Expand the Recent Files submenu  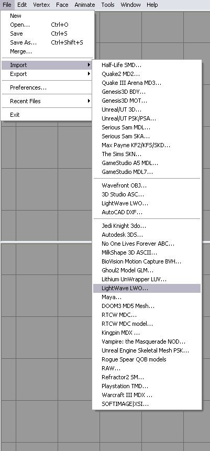click(x=47, y=101)
